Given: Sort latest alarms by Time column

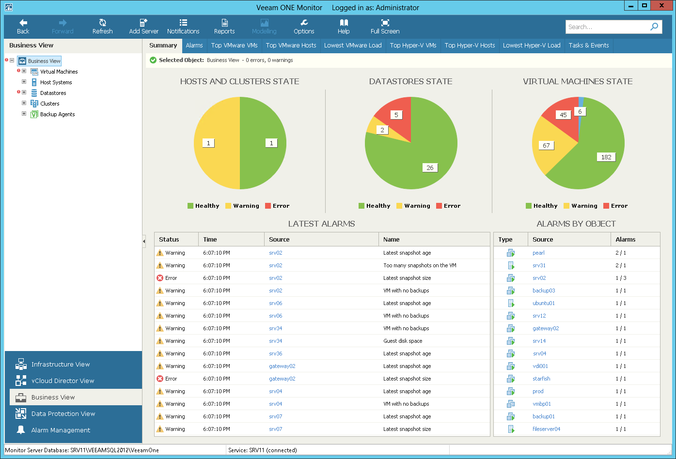Looking at the screenshot, I should (x=231, y=239).
